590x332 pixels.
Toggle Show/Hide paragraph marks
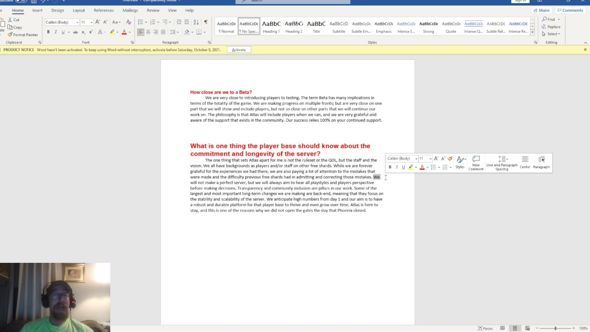[x=206, y=22]
